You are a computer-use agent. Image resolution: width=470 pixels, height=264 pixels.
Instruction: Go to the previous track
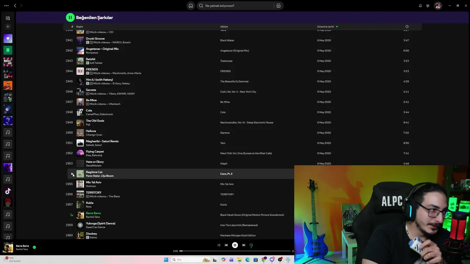[x=226, y=245]
